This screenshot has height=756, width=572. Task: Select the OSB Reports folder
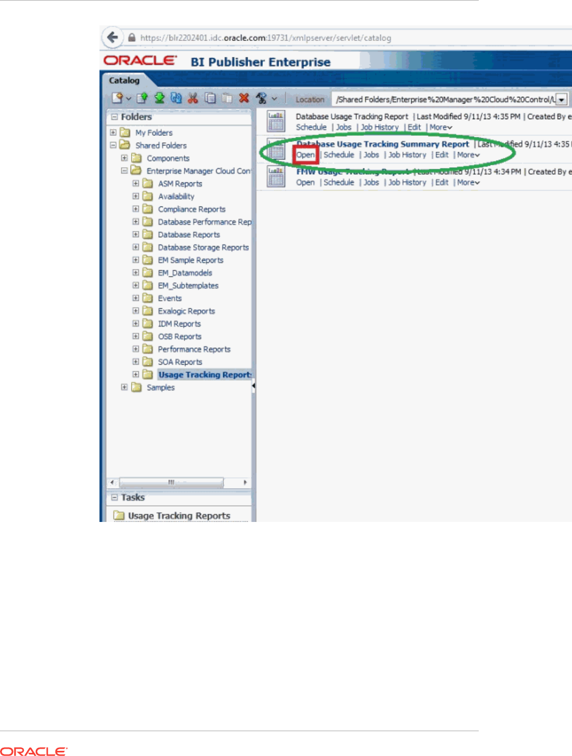tap(179, 337)
